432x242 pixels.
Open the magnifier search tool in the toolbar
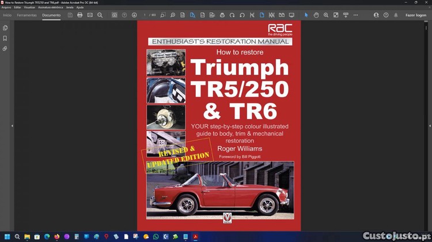pyautogui.click(x=100, y=15)
